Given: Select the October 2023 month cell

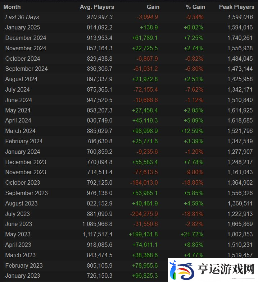Looking at the screenshot, I should coord(23,183).
